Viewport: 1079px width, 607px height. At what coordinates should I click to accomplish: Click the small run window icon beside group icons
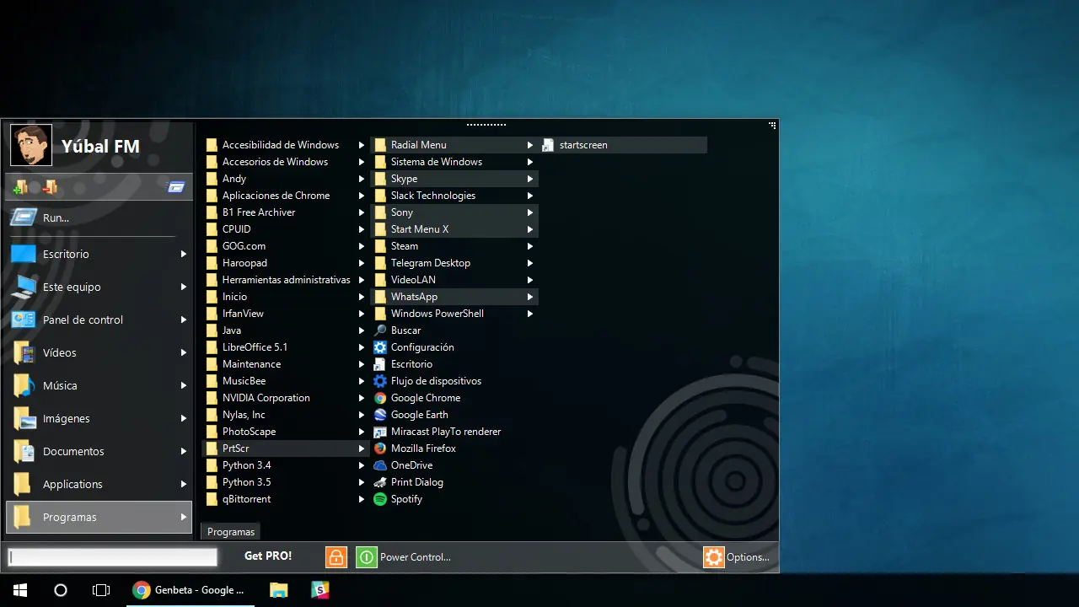[x=176, y=187]
